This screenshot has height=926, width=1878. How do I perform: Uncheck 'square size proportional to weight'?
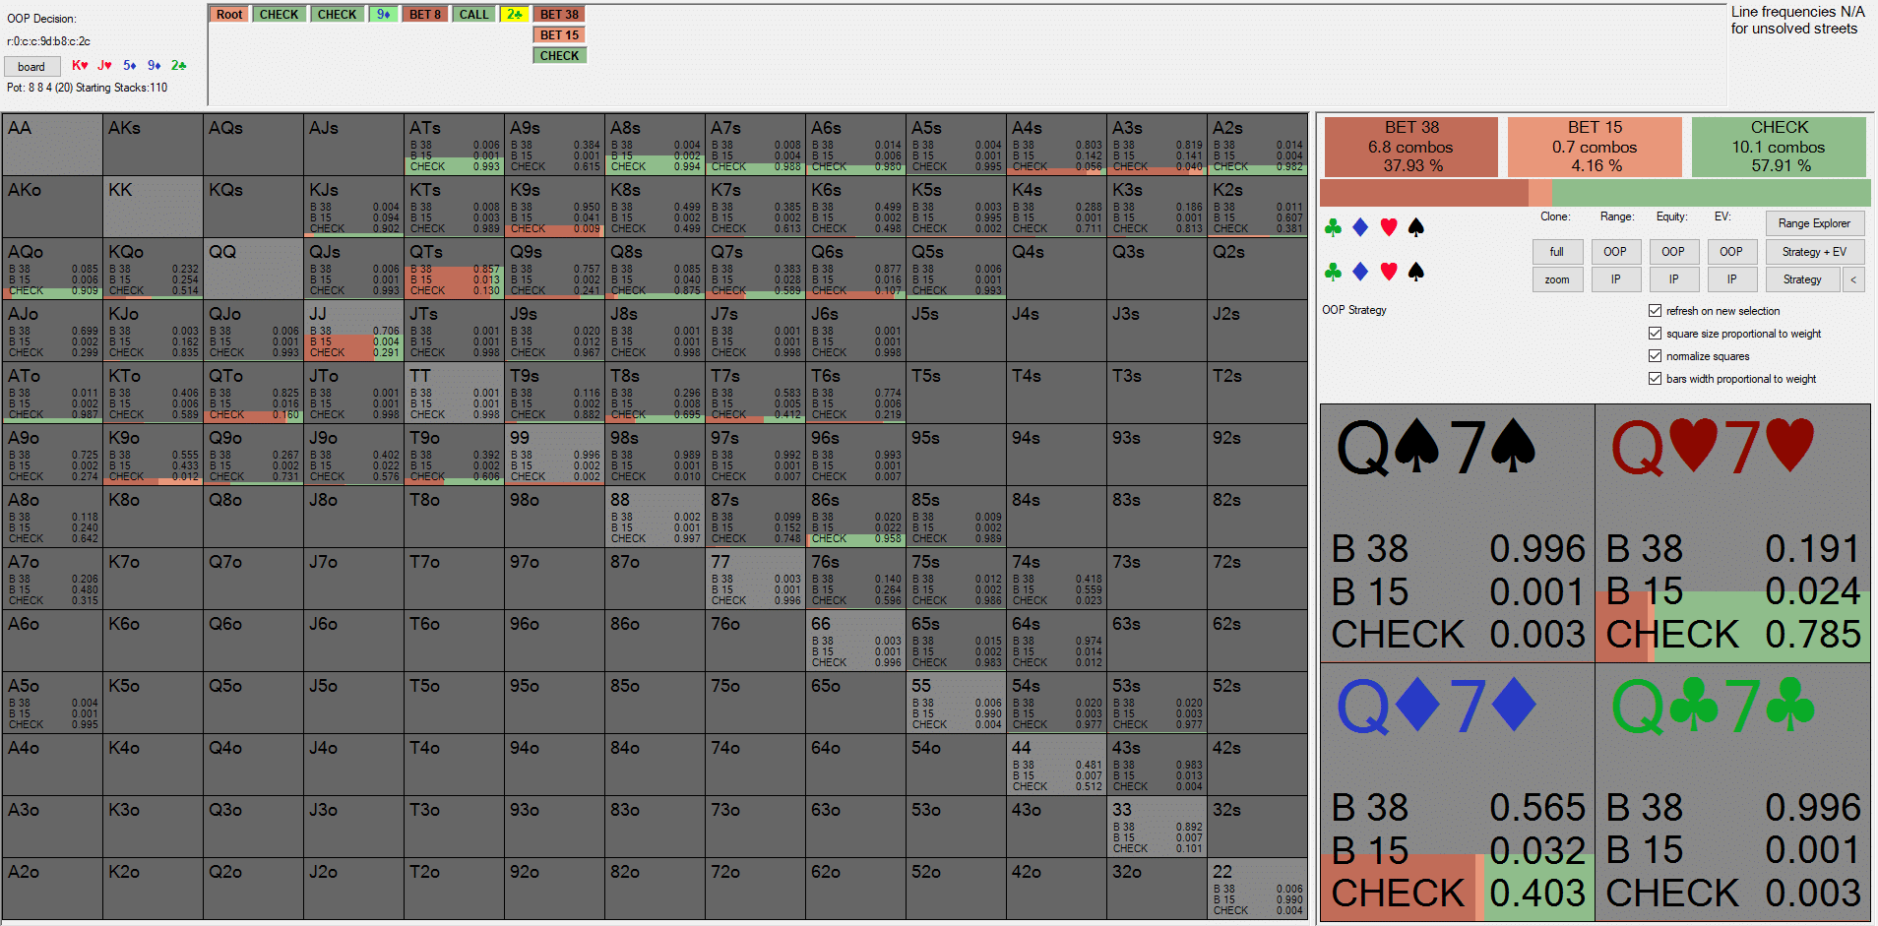tap(1655, 334)
